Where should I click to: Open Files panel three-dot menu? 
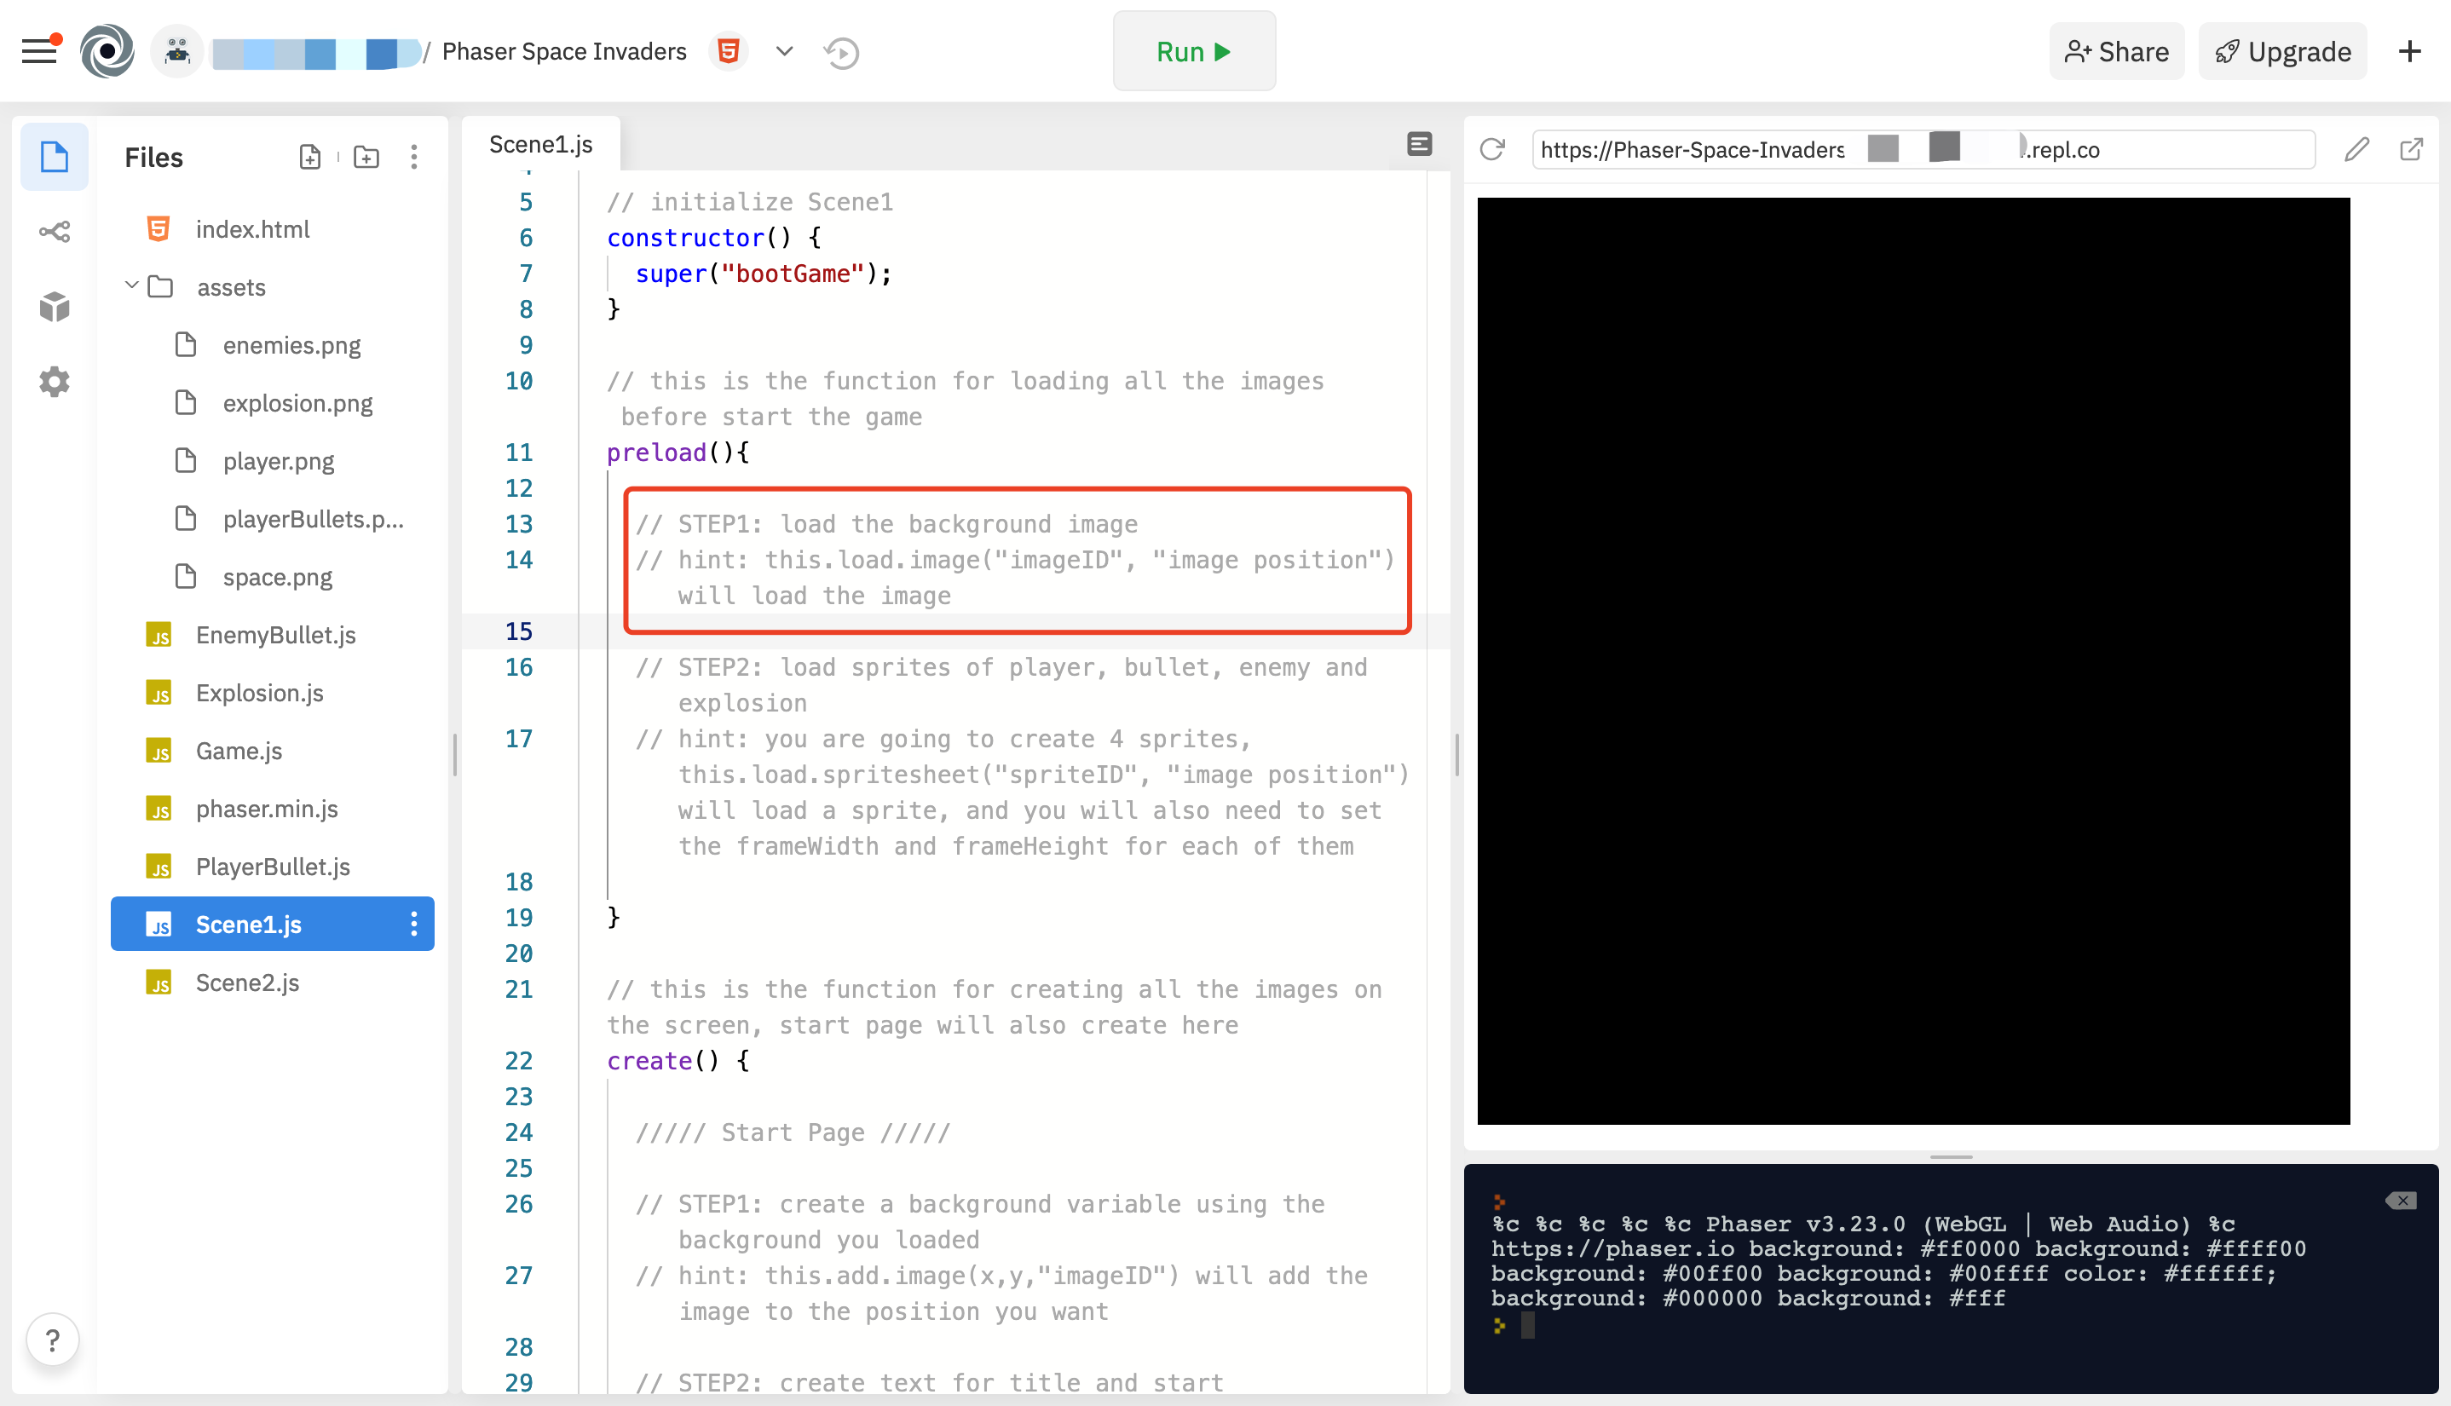pos(414,157)
